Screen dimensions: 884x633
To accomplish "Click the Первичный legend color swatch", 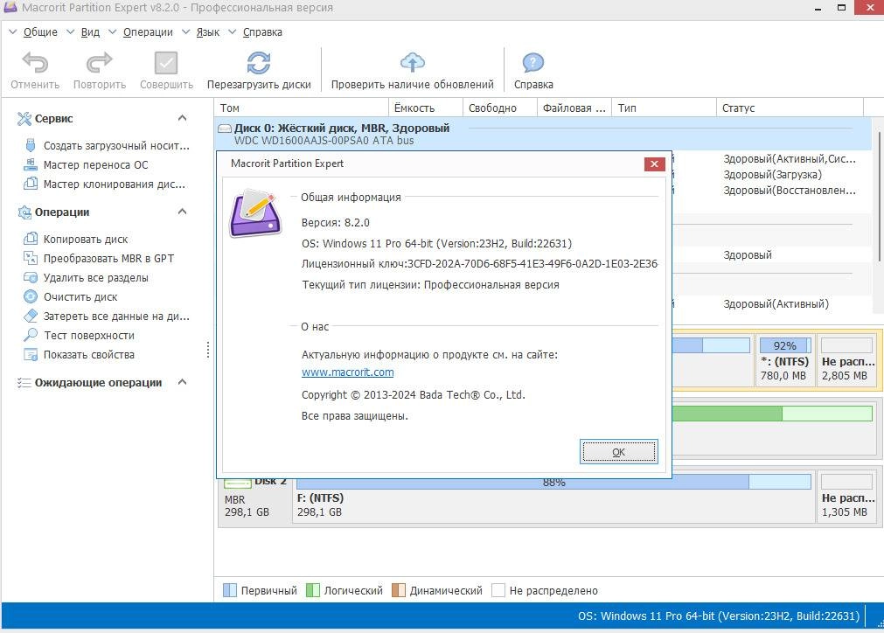I will pos(229,590).
